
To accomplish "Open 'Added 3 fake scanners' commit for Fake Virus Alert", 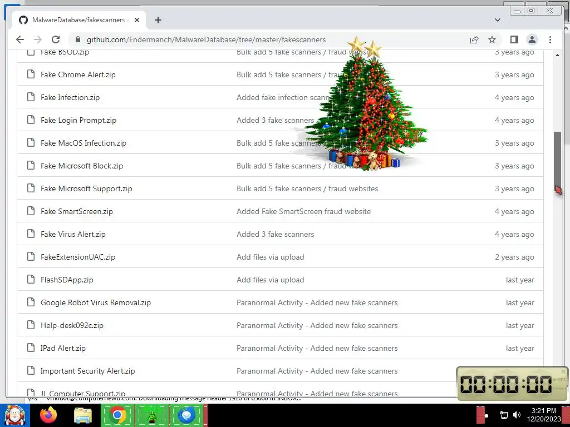I will click(x=275, y=234).
